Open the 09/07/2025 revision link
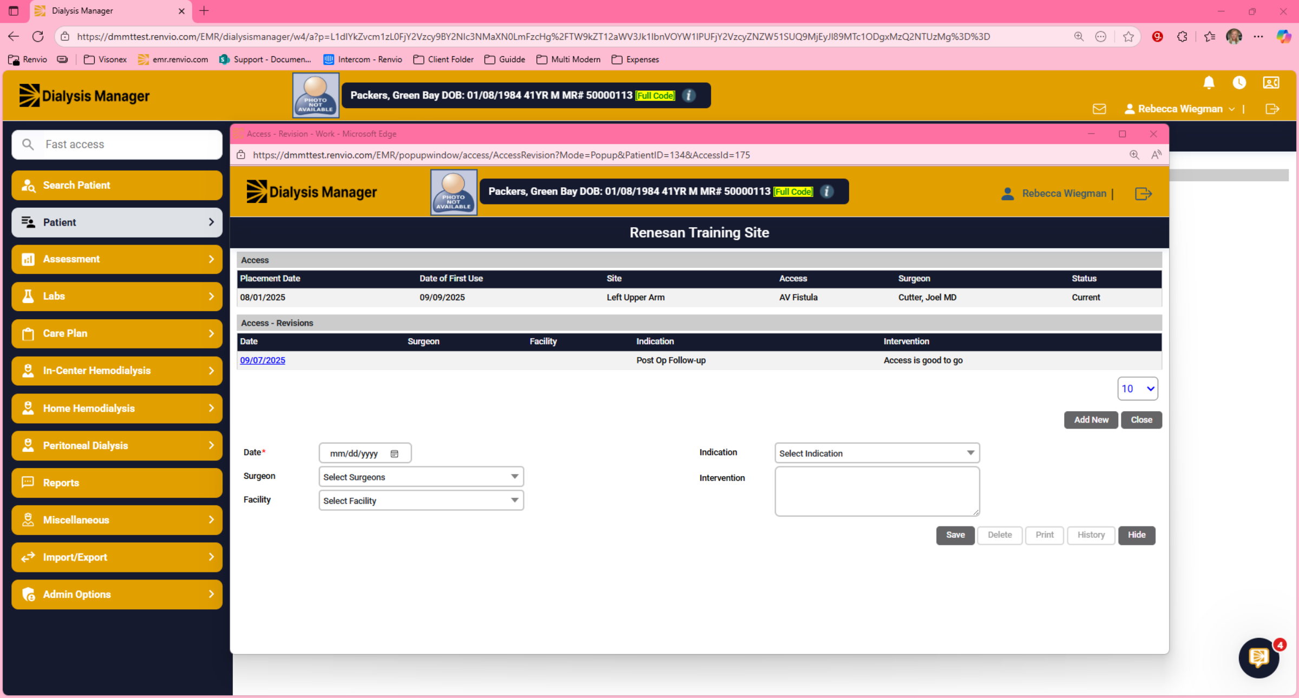This screenshot has height=698, width=1299. (263, 360)
